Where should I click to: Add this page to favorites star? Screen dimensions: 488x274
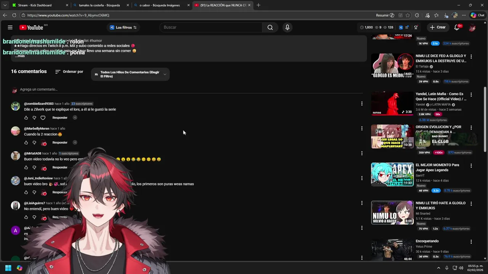(x=408, y=15)
